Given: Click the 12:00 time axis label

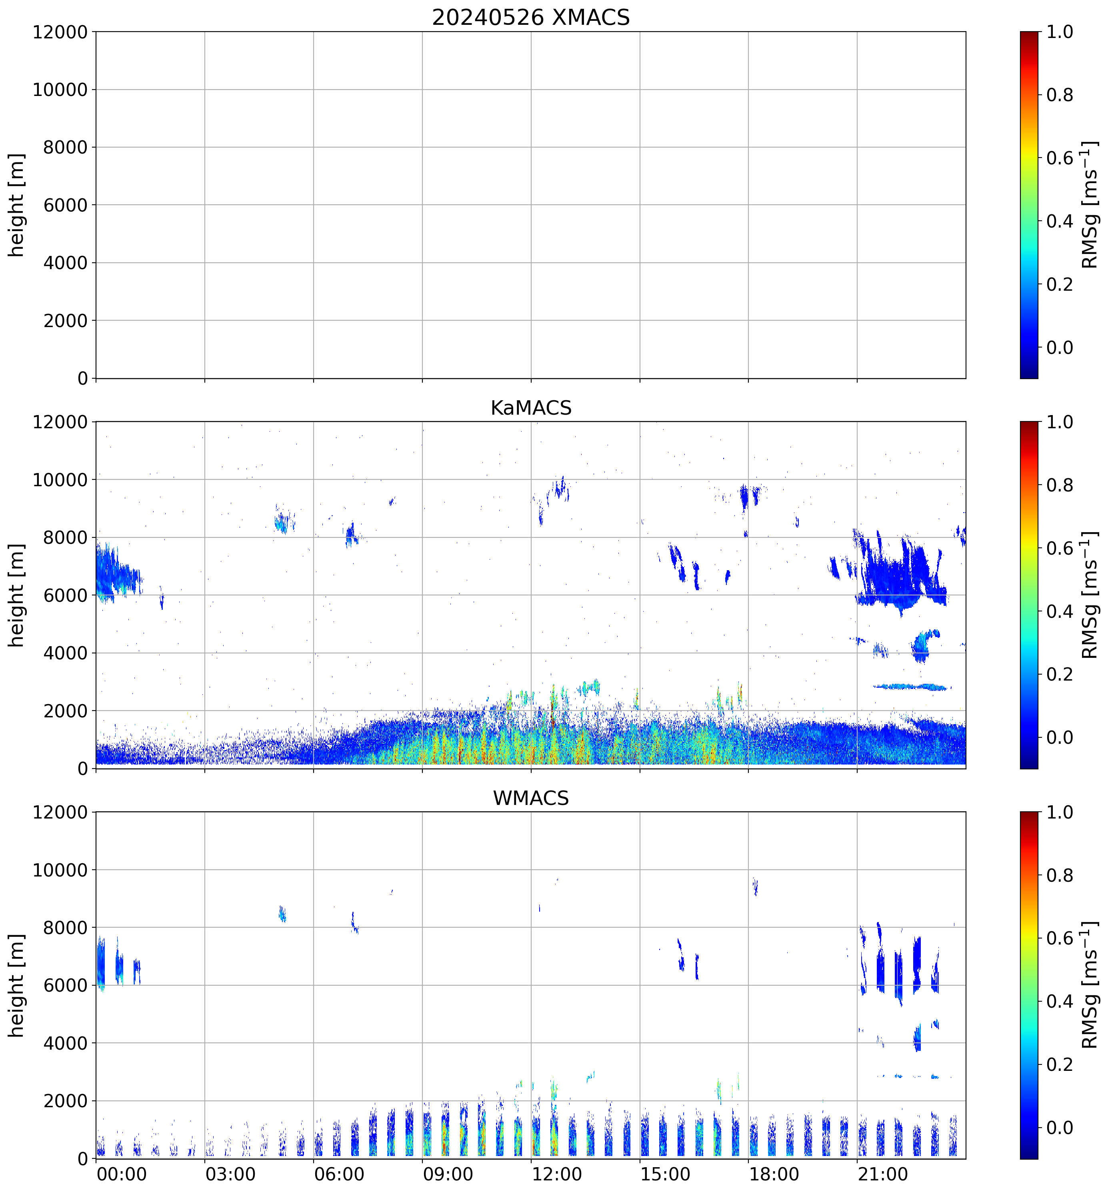Looking at the screenshot, I should pyautogui.click(x=556, y=1174).
